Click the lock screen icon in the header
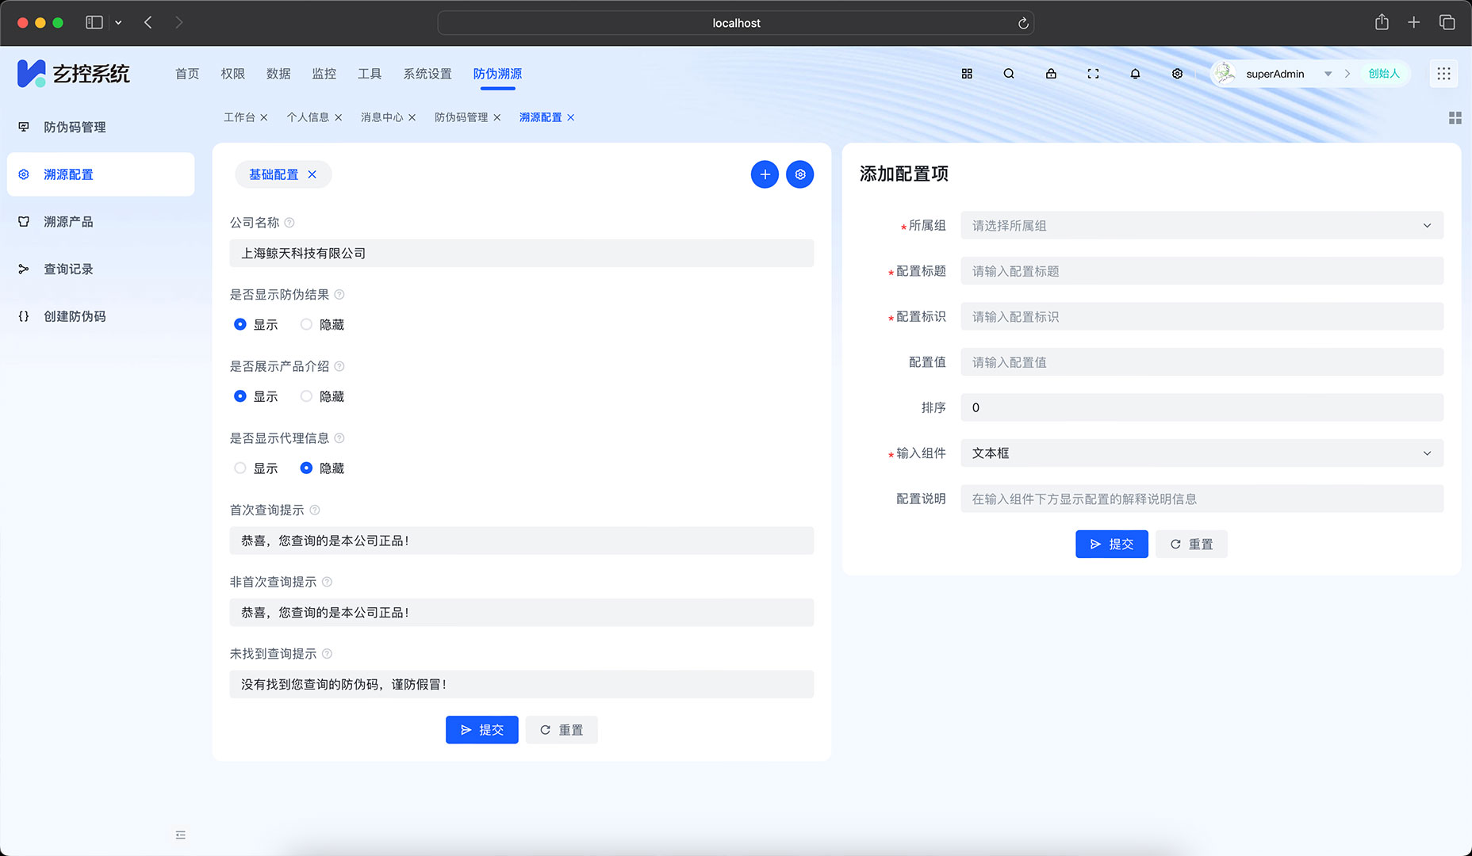Viewport: 1472px width, 856px height. click(1050, 73)
